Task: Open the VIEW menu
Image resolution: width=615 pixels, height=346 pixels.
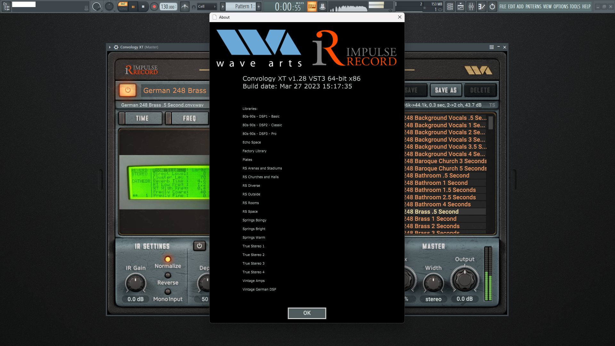Action: pos(547,6)
